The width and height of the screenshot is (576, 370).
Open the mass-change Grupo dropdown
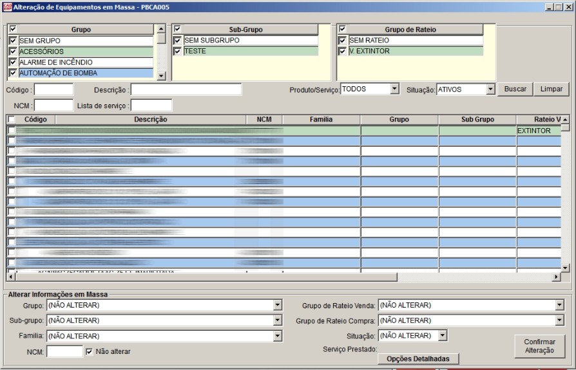pos(278,305)
